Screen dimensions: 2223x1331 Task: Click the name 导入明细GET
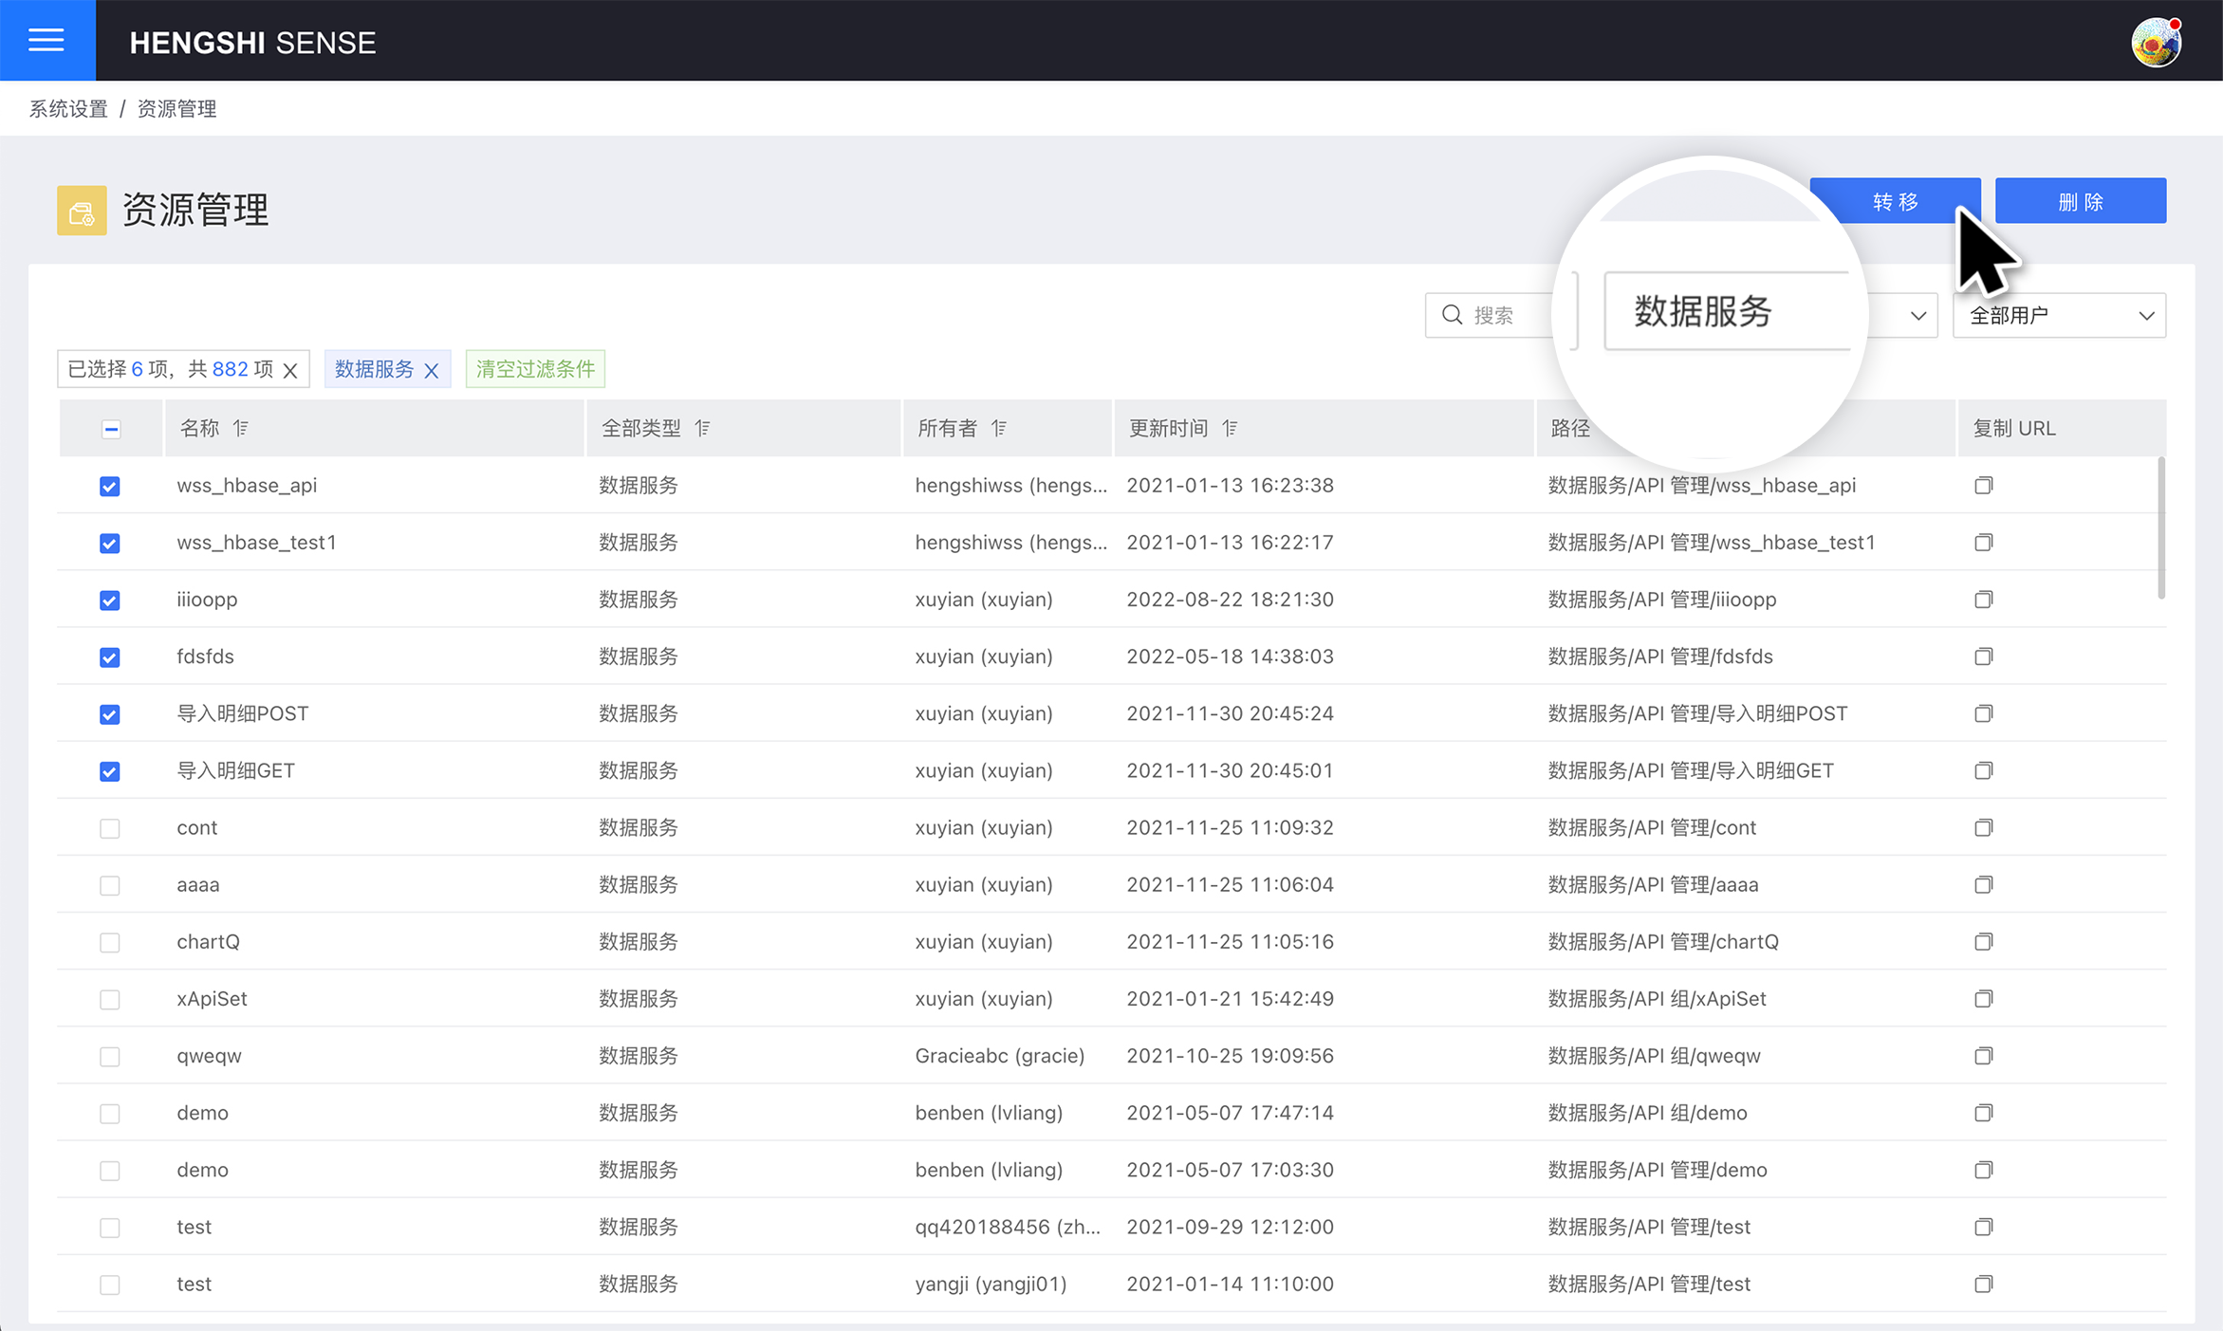tap(236, 770)
